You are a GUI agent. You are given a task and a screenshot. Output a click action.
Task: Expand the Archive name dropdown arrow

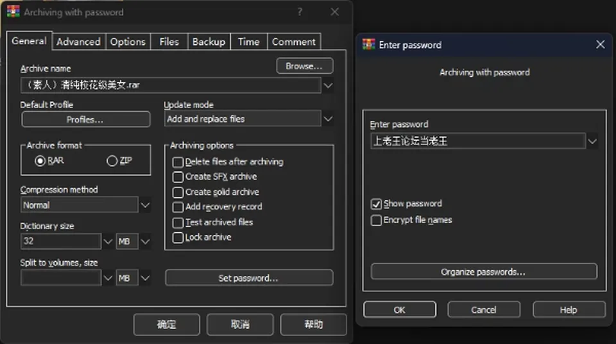pos(328,85)
